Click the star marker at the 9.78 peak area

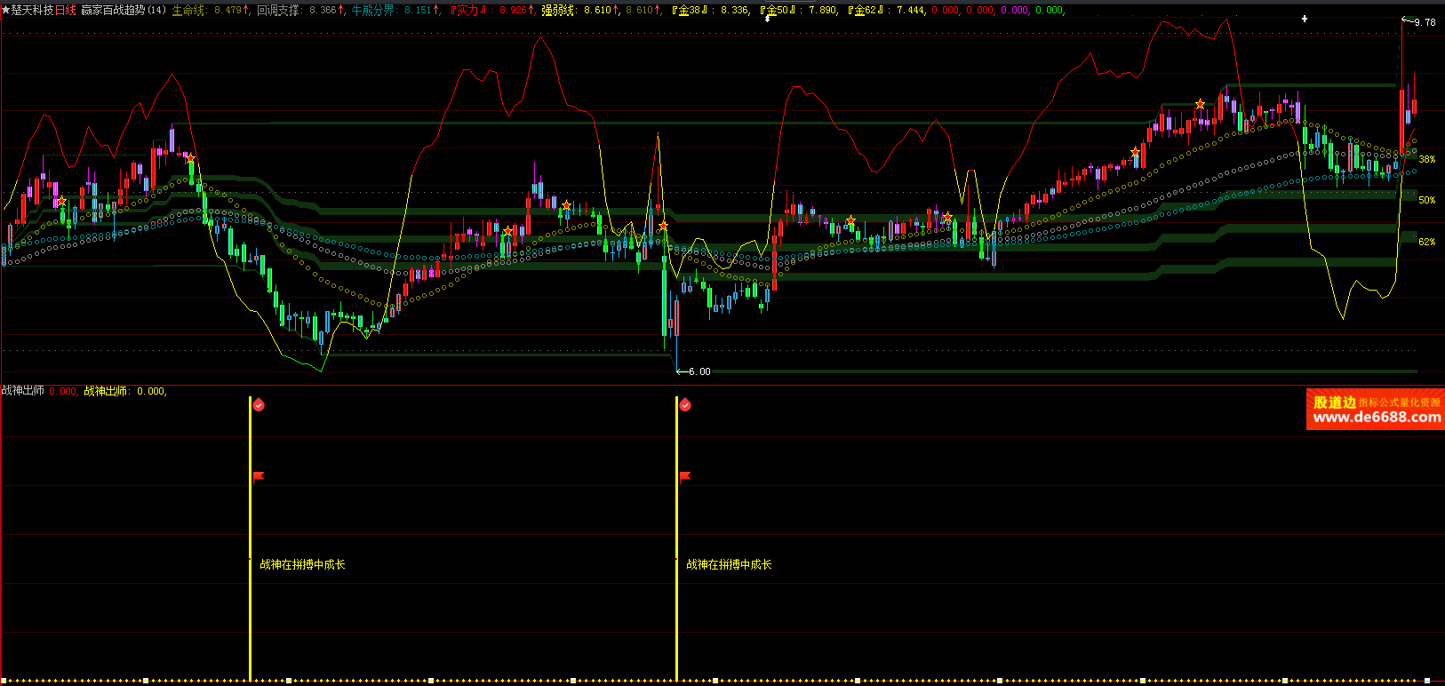click(1200, 104)
